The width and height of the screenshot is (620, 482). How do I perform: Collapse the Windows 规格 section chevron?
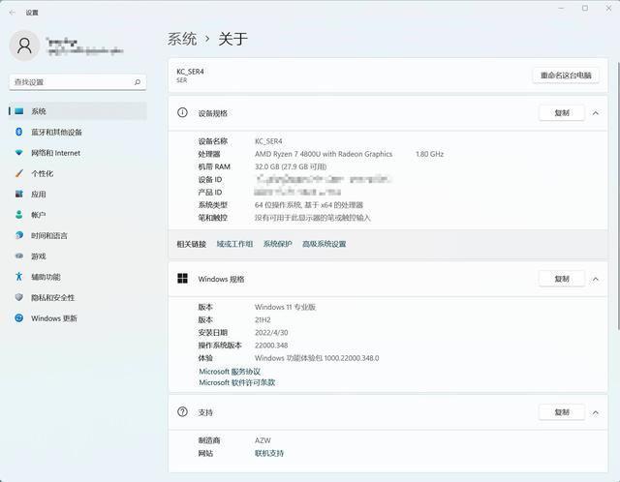coord(599,279)
